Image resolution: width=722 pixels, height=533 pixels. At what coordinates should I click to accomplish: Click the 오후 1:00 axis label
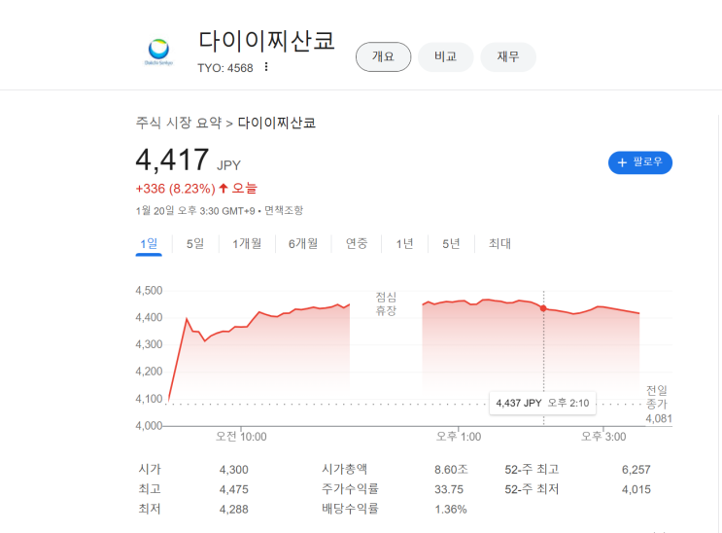[x=459, y=436]
